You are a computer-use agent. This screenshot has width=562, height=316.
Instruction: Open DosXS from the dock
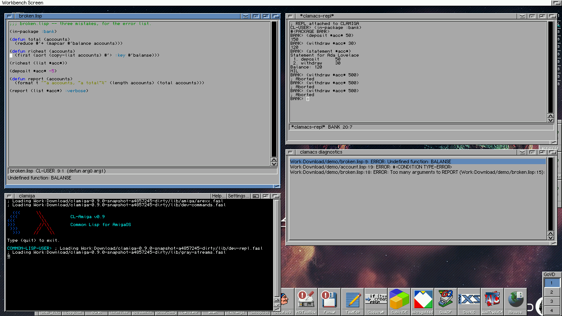pos(469,302)
